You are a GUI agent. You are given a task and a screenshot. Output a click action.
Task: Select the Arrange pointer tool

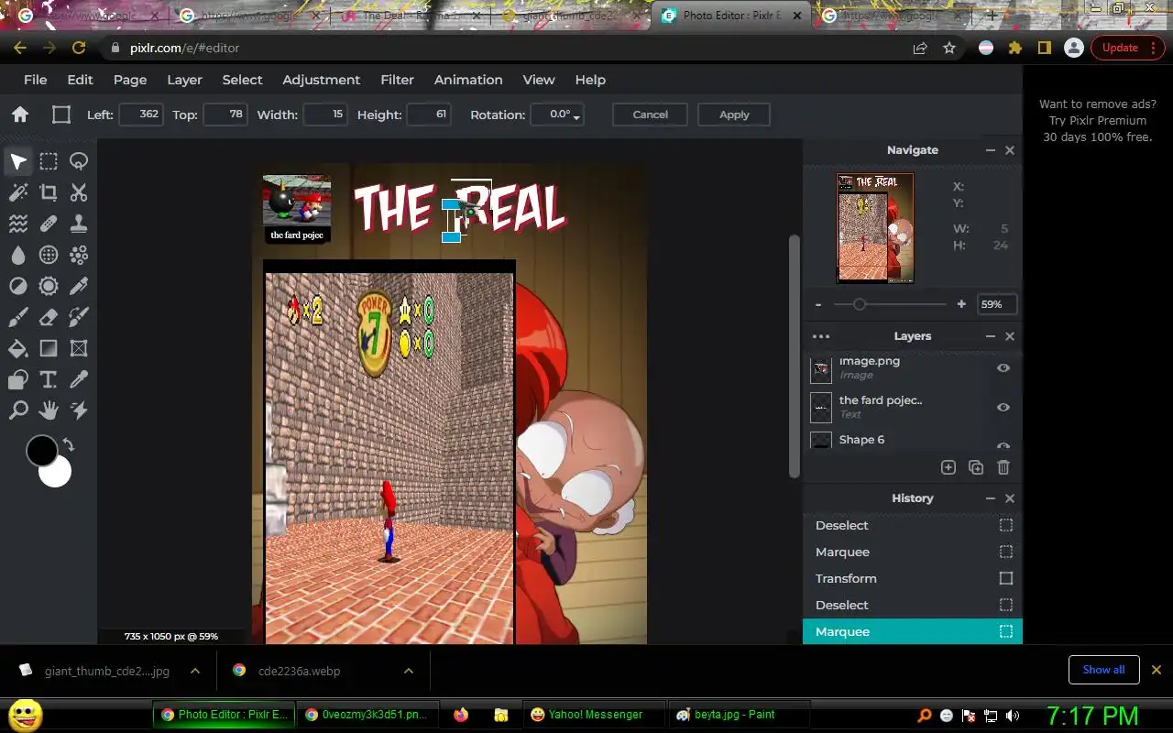click(18, 162)
